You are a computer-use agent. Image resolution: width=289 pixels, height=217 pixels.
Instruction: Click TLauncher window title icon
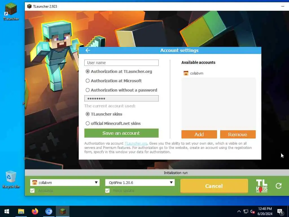29,6
